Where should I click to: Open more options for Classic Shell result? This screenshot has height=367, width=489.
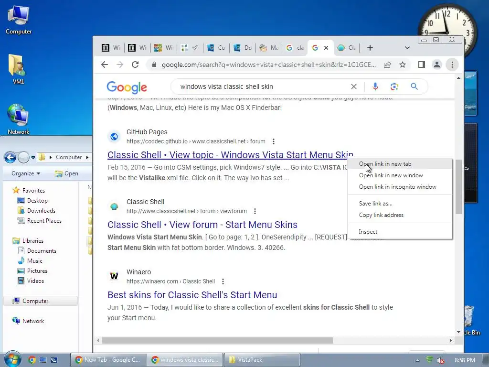[255, 211]
